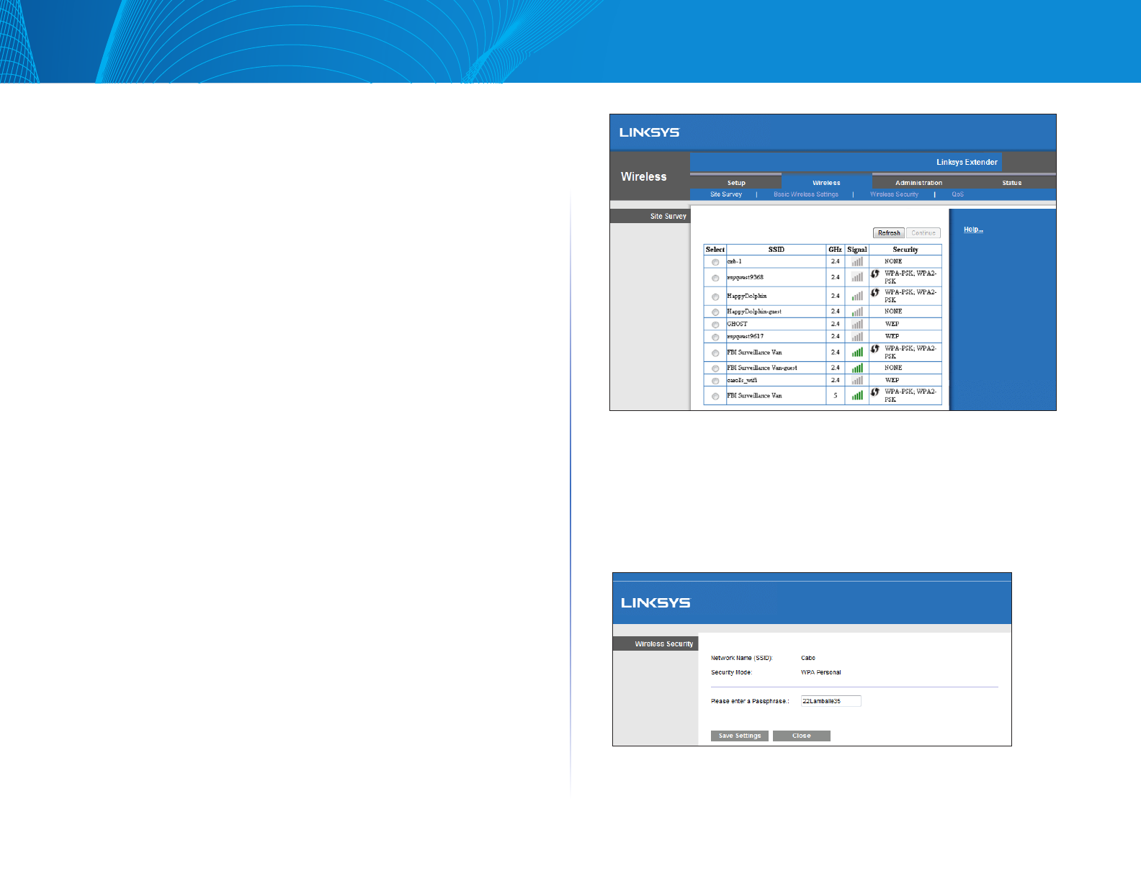
Task: Click the signal strength icon for cnb-1
Action: pyautogui.click(x=857, y=262)
